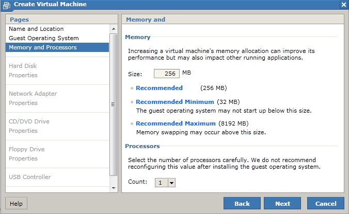
Task: Select the Count combo box value
Action: [x=162, y=183]
